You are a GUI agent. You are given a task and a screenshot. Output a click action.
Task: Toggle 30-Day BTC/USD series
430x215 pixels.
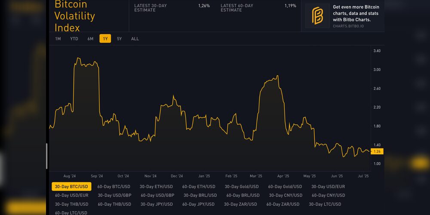(71, 187)
